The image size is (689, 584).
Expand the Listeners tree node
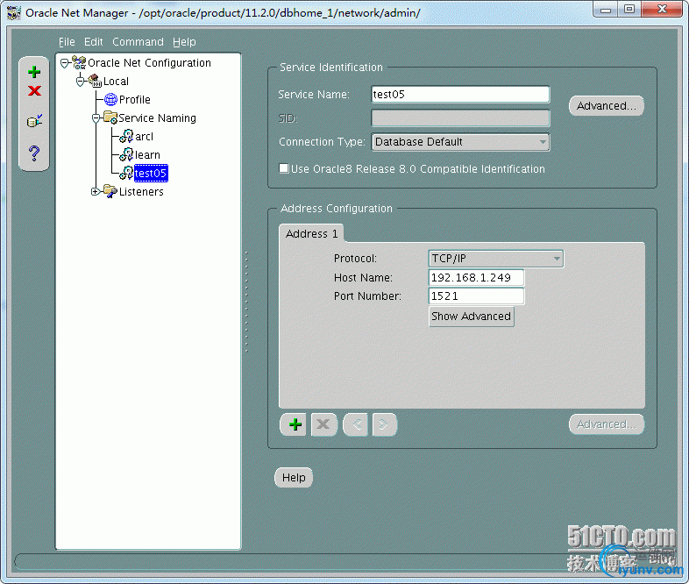[x=95, y=191]
